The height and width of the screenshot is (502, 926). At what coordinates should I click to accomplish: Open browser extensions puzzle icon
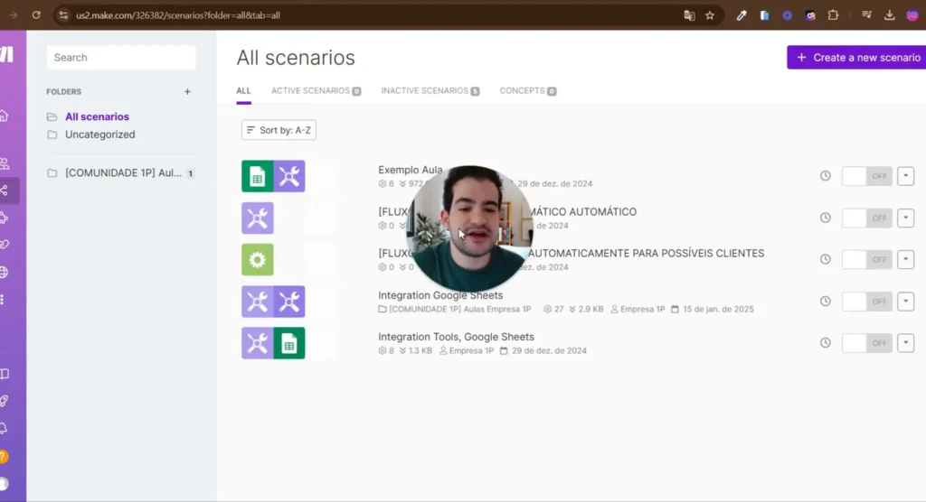click(833, 15)
